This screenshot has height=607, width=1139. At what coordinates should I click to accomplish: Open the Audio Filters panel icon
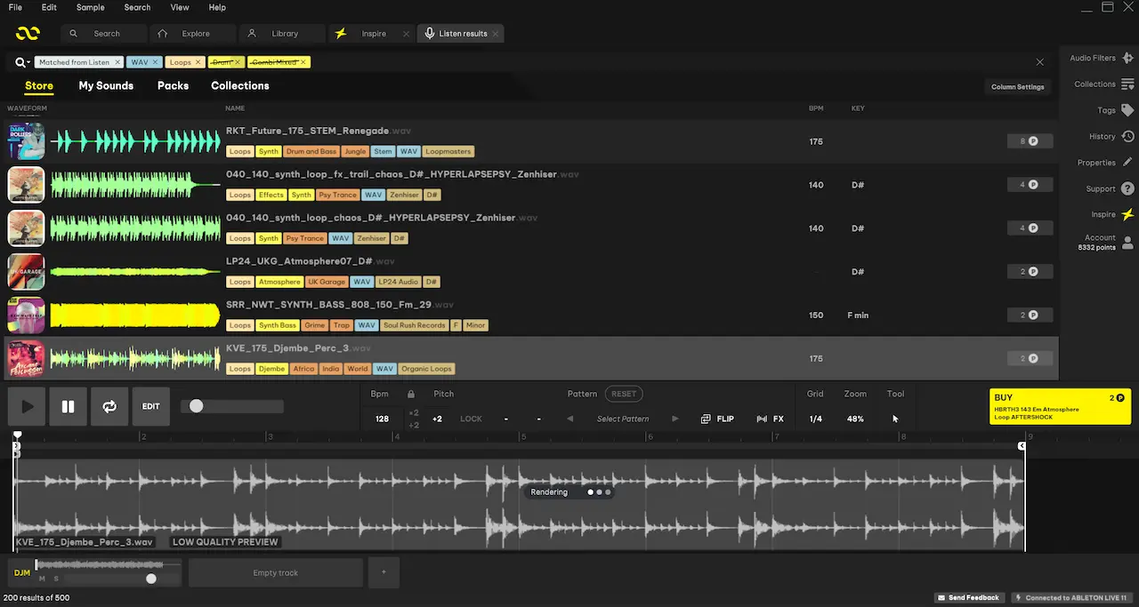point(1127,58)
